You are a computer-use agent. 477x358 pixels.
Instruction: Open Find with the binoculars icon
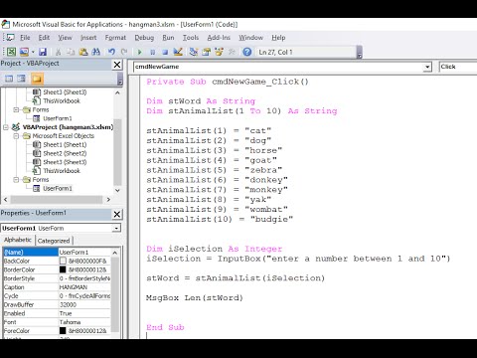(96, 52)
